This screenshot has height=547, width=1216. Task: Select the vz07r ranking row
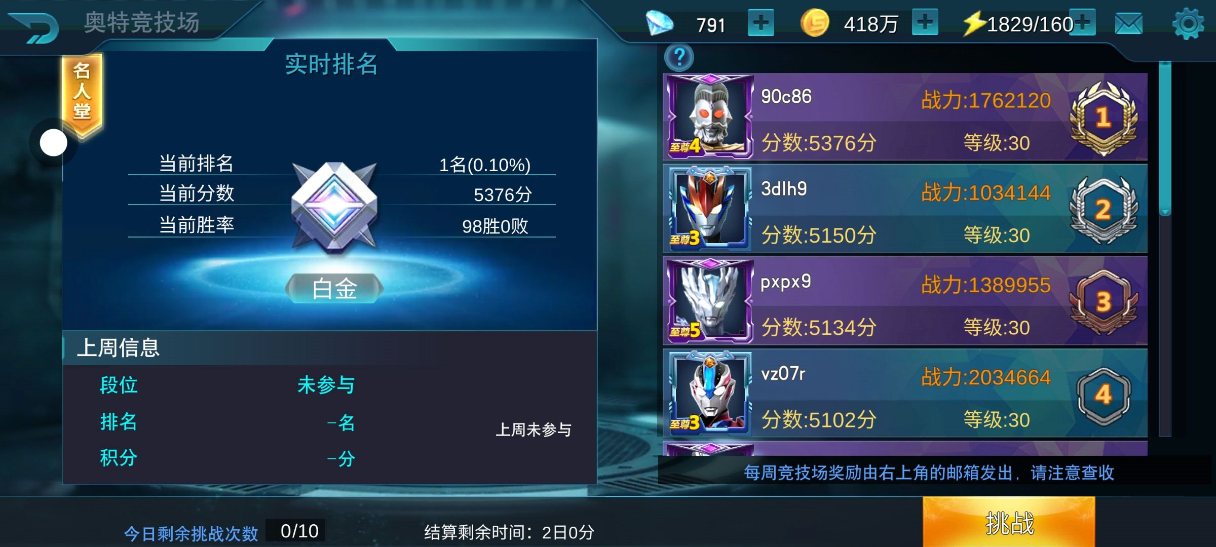coord(905,394)
